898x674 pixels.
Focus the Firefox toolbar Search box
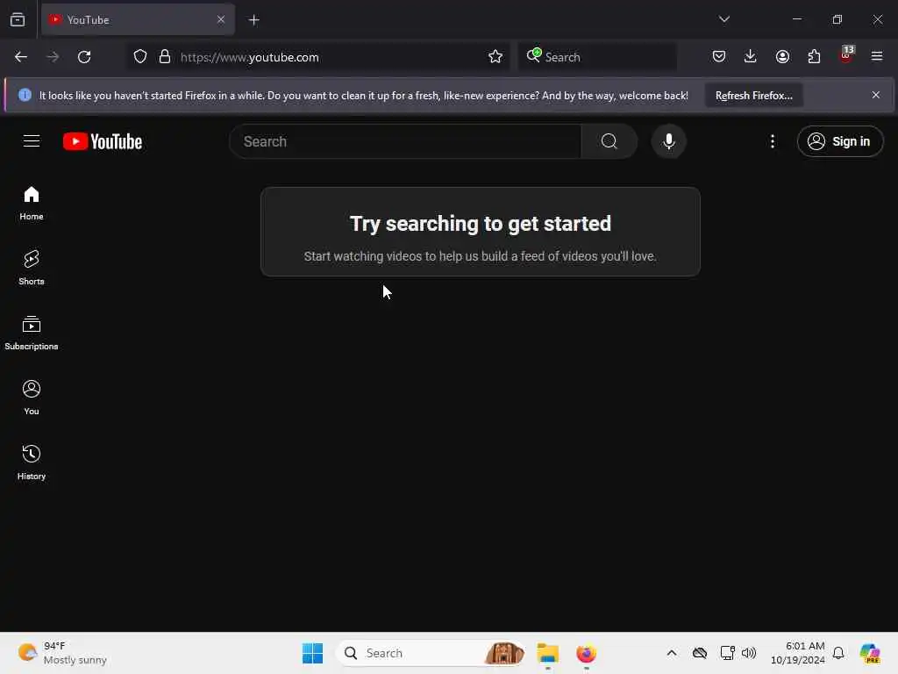(x=597, y=57)
